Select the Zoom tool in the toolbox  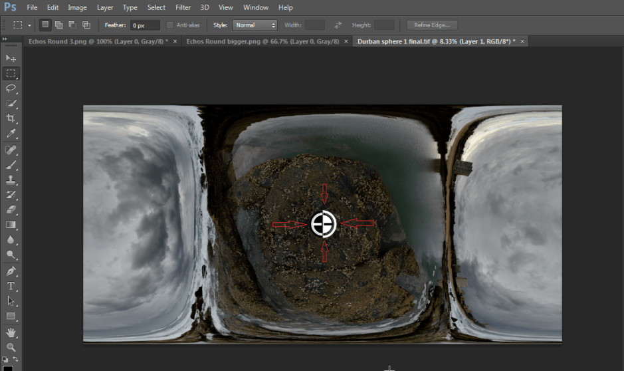[11, 347]
